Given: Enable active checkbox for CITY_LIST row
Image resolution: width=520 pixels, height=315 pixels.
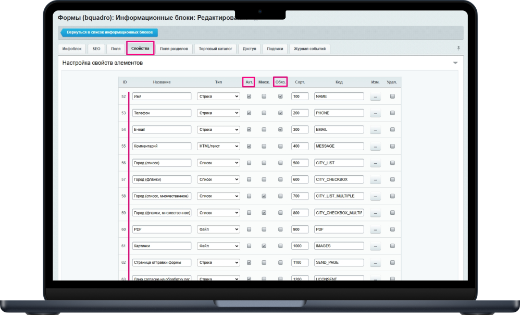Looking at the screenshot, I should pyautogui.click(x=249, y=163).
